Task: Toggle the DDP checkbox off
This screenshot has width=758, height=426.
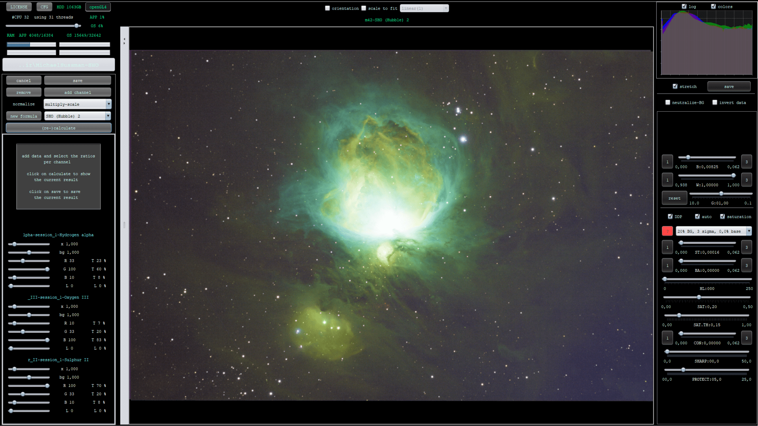Action: click(x=670, y=216)
